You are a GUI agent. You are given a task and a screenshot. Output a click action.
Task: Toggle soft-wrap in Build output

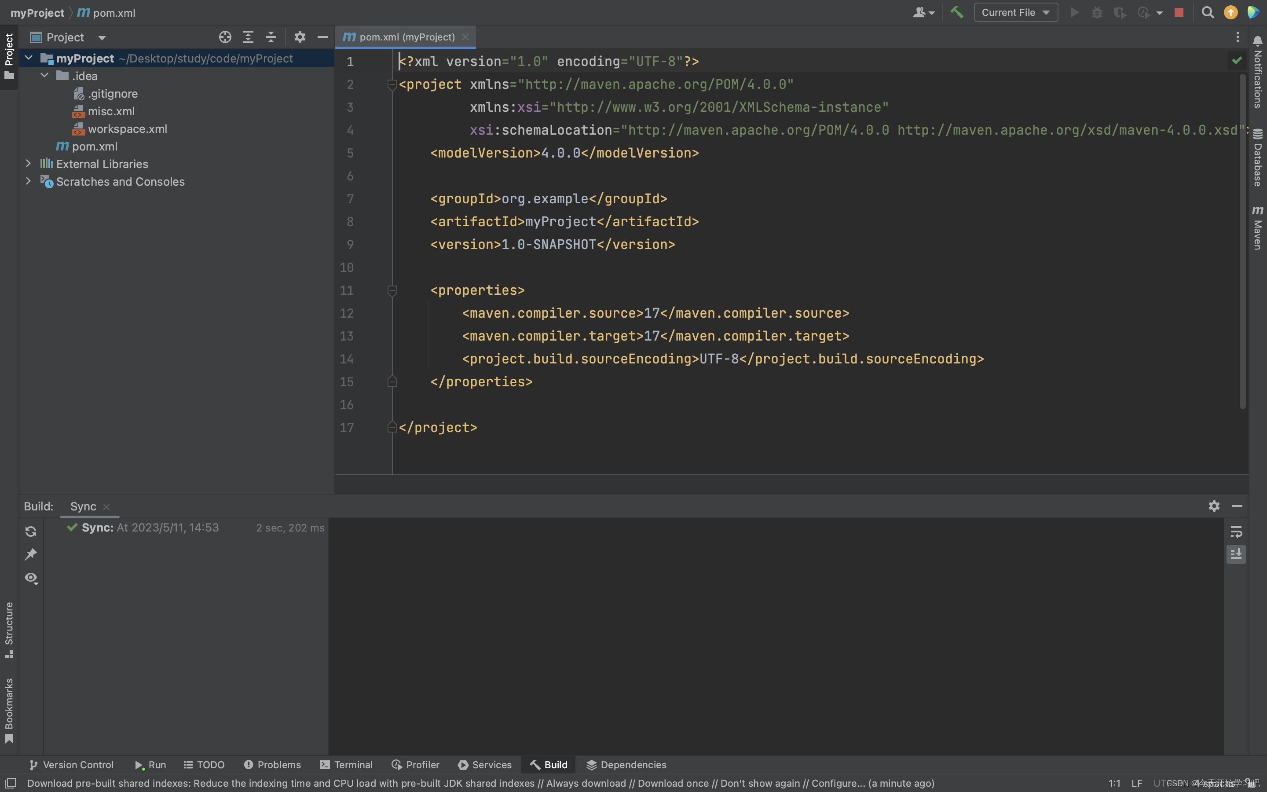point(1236,532)
